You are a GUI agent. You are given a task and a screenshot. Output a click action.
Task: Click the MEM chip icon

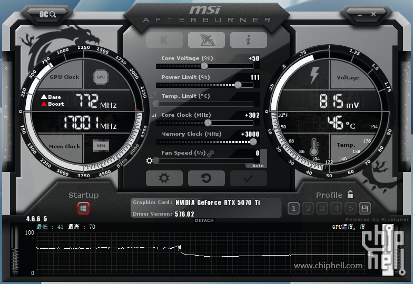pos(101,146)
